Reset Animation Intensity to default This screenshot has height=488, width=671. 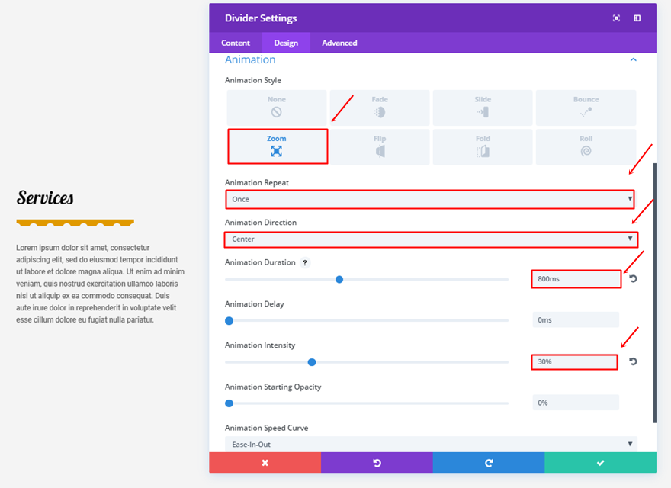tap(633, 361)
